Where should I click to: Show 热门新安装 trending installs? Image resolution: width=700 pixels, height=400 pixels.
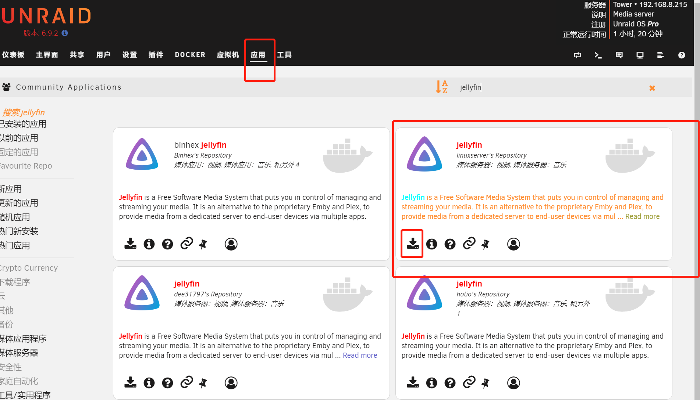coord(19,231)
